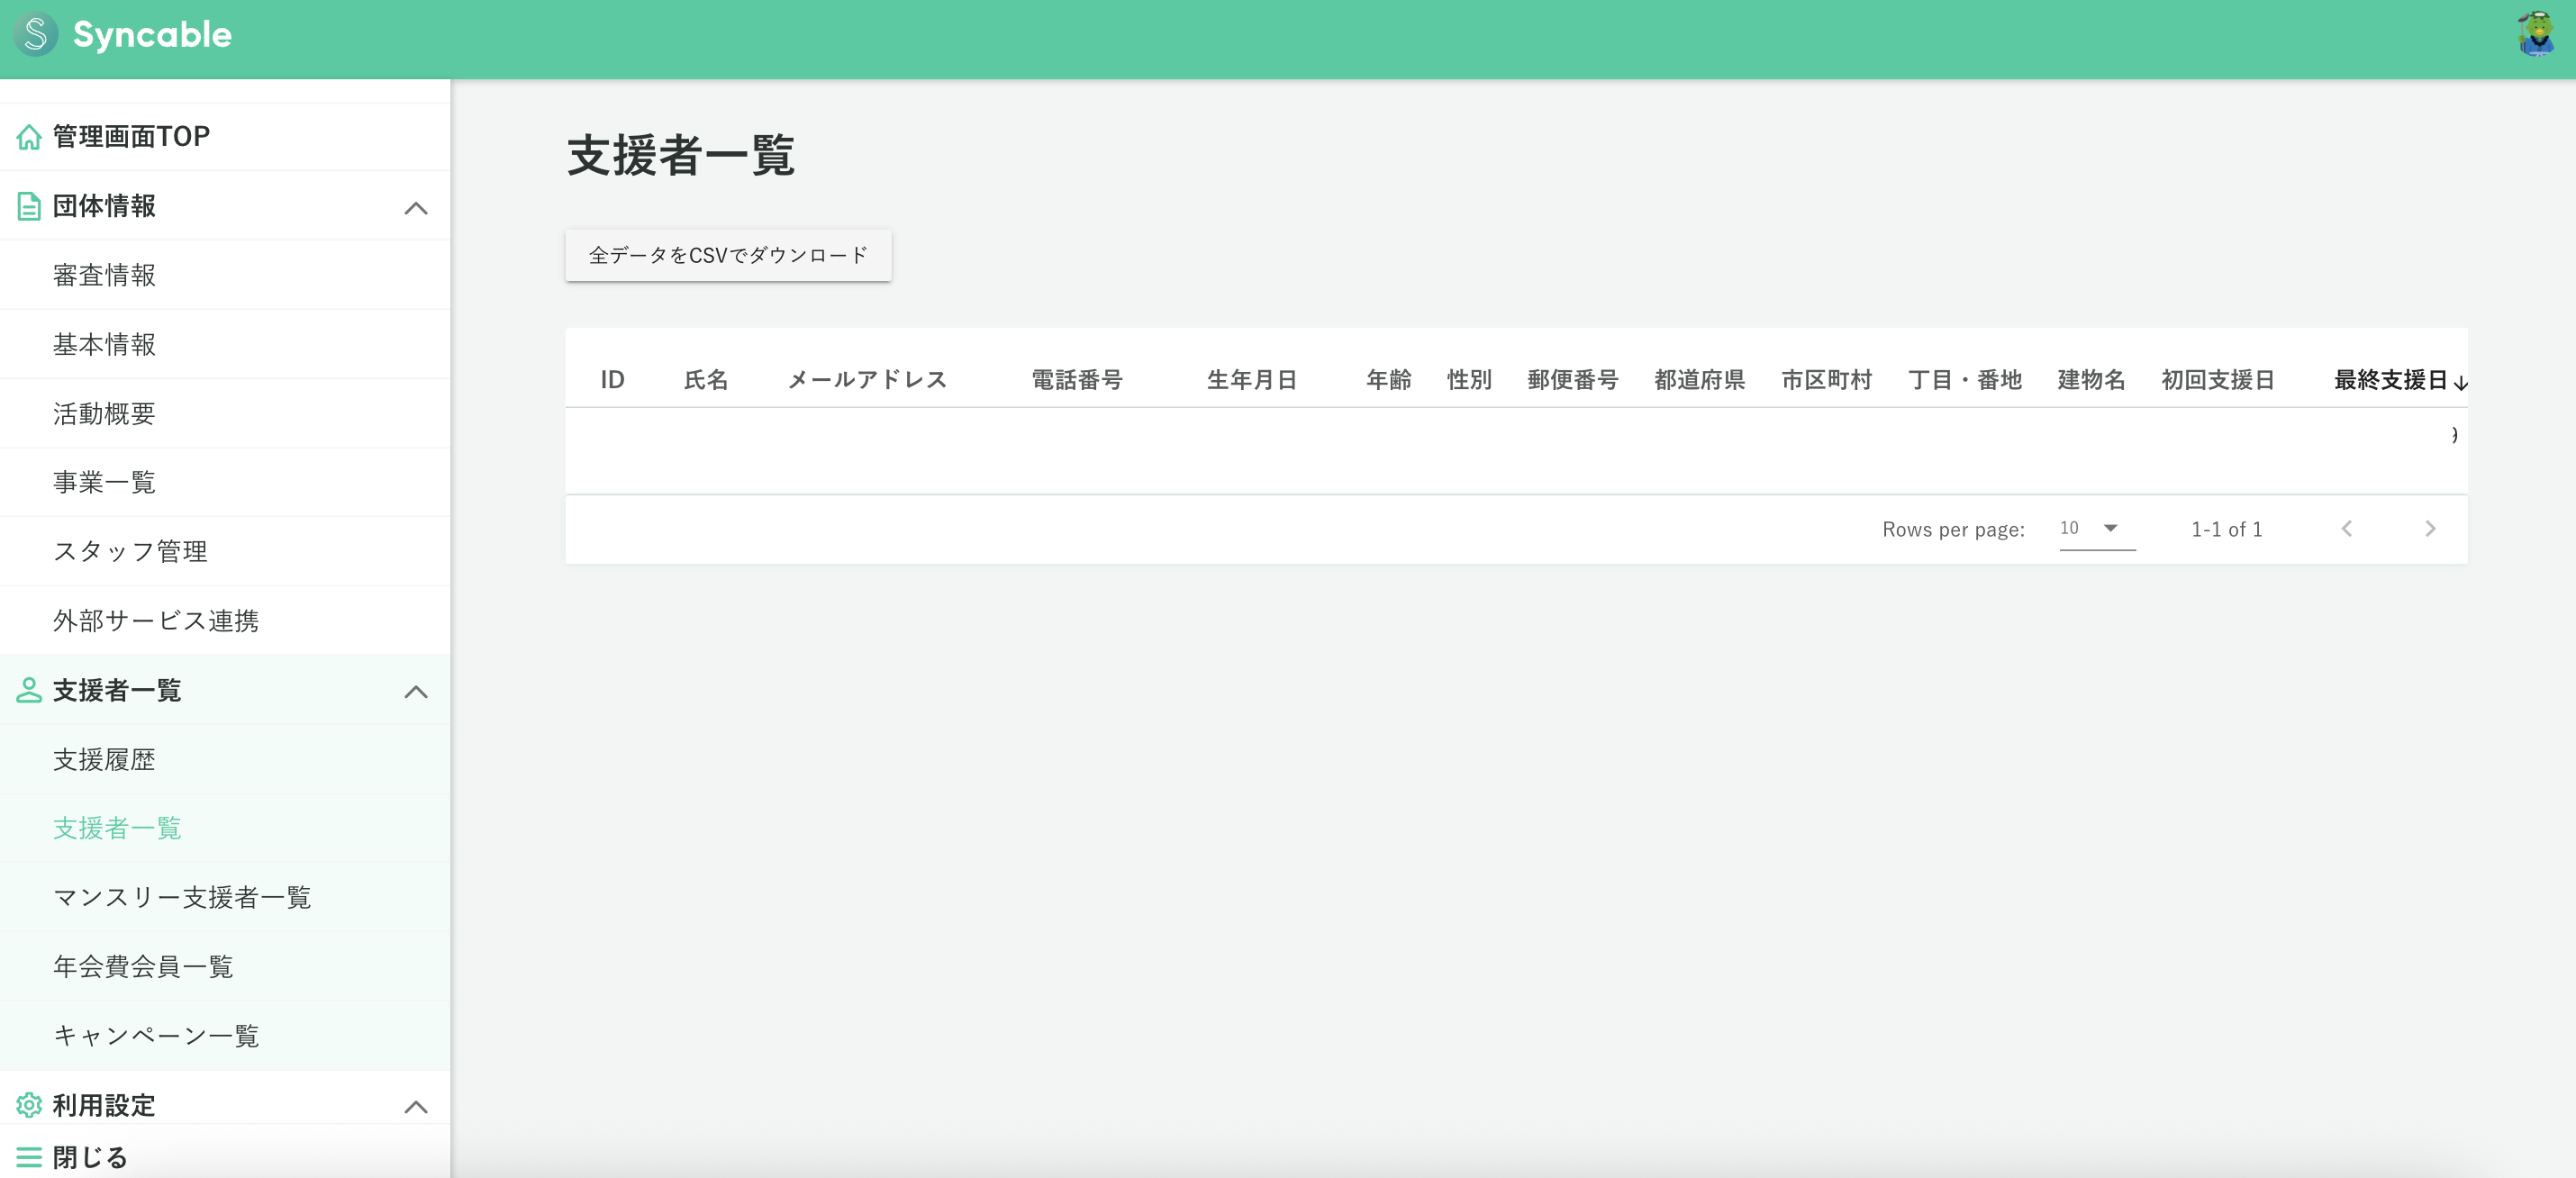Viewport: 2576px width, 1178px height.
Task: Sort the table by ID column header
Action: tap(612, 380)
